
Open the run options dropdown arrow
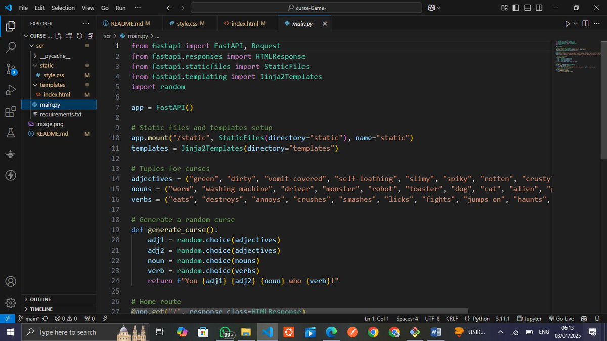click(575, 23)
